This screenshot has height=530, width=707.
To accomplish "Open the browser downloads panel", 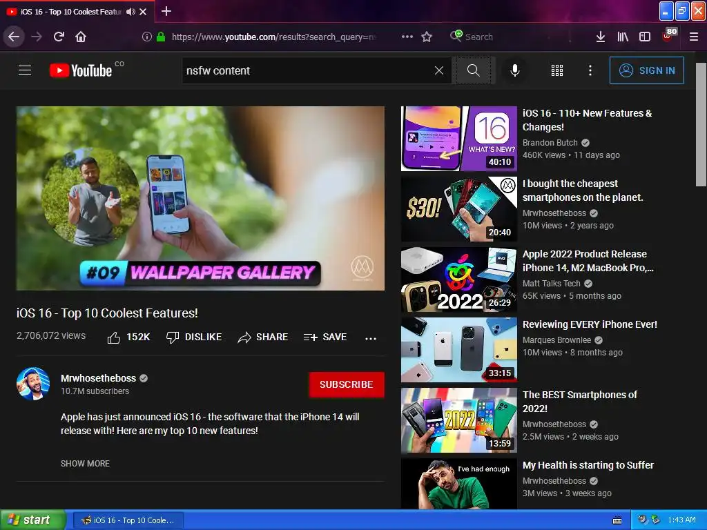I will (x=601, y=37).
